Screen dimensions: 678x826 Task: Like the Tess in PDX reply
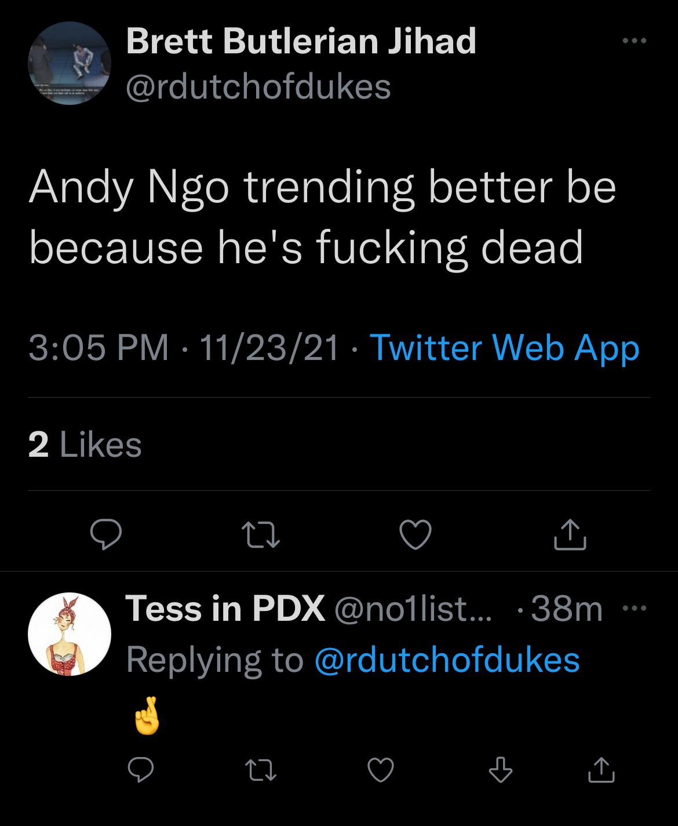point(381,770)
